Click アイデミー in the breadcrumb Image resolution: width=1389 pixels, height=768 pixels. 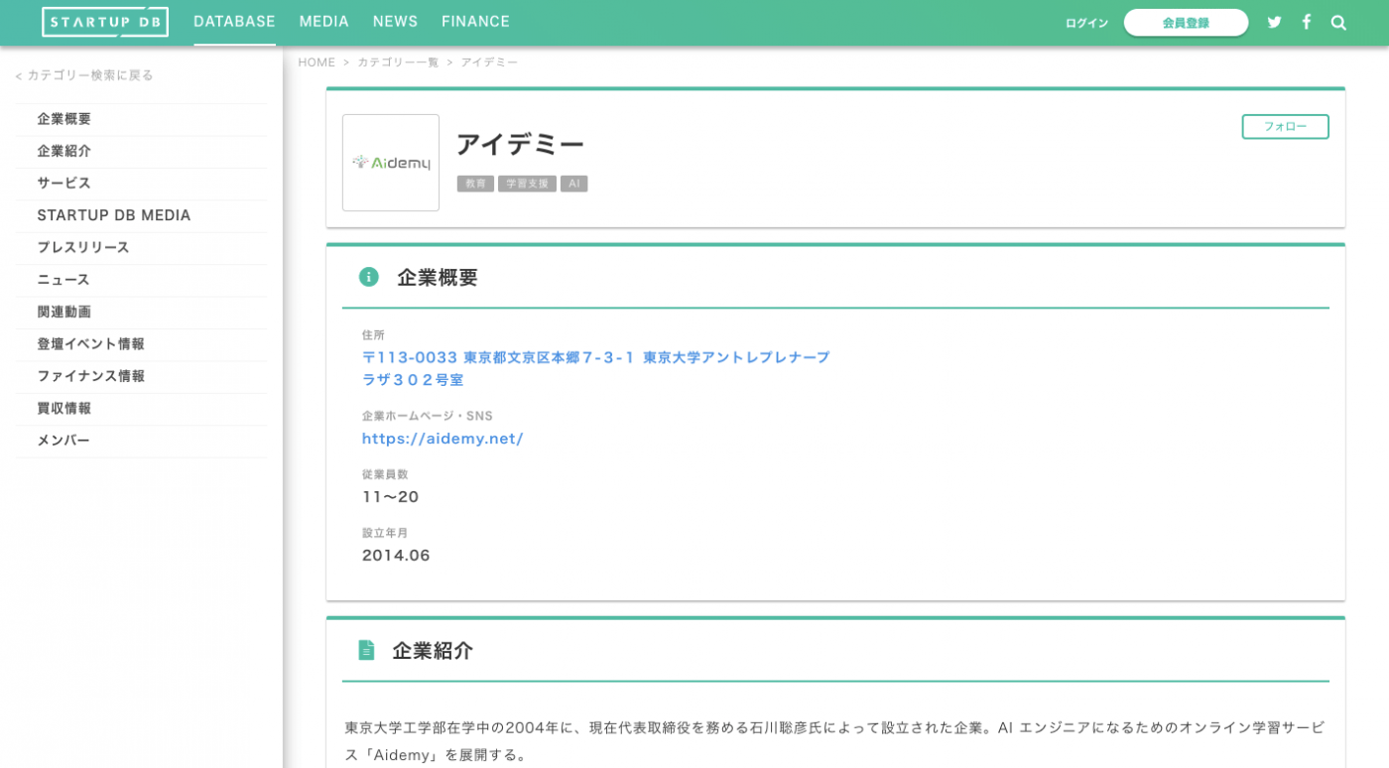click(x=489, y=63)
